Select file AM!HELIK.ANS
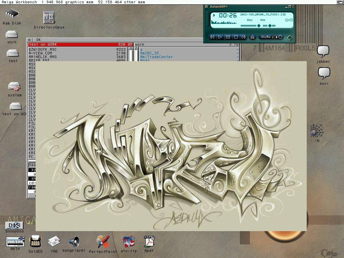344x258 pixels. pos(77,57)
